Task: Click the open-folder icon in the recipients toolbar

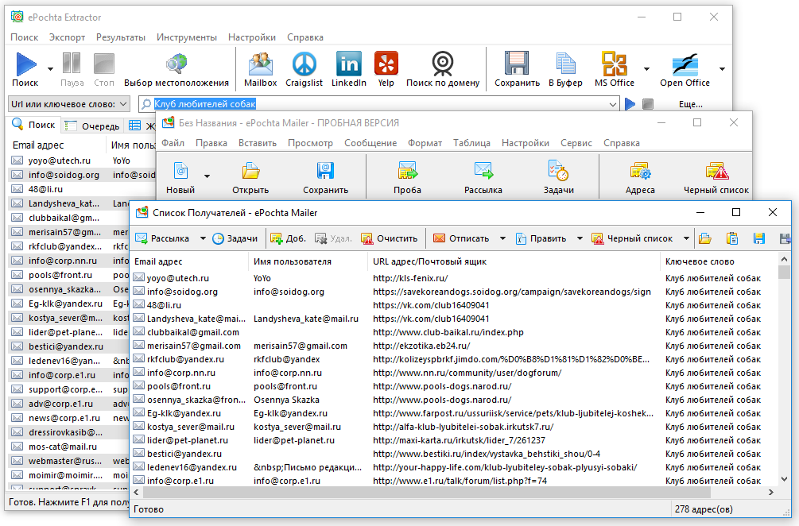Action: [705, 238]
